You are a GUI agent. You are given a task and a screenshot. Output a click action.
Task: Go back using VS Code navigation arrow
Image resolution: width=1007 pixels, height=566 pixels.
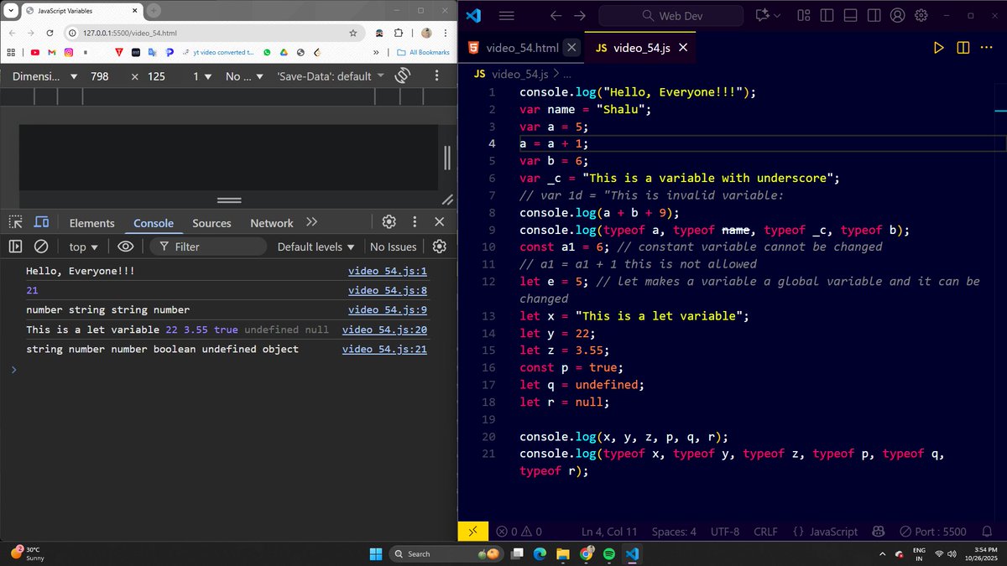click(x=556, y=16)
